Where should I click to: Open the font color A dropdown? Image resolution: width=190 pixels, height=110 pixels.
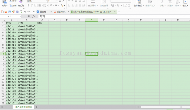[58, 6]
